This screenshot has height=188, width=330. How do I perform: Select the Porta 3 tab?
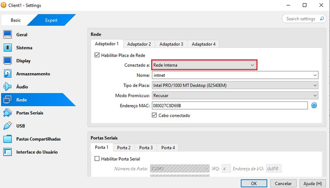point(146,148)
